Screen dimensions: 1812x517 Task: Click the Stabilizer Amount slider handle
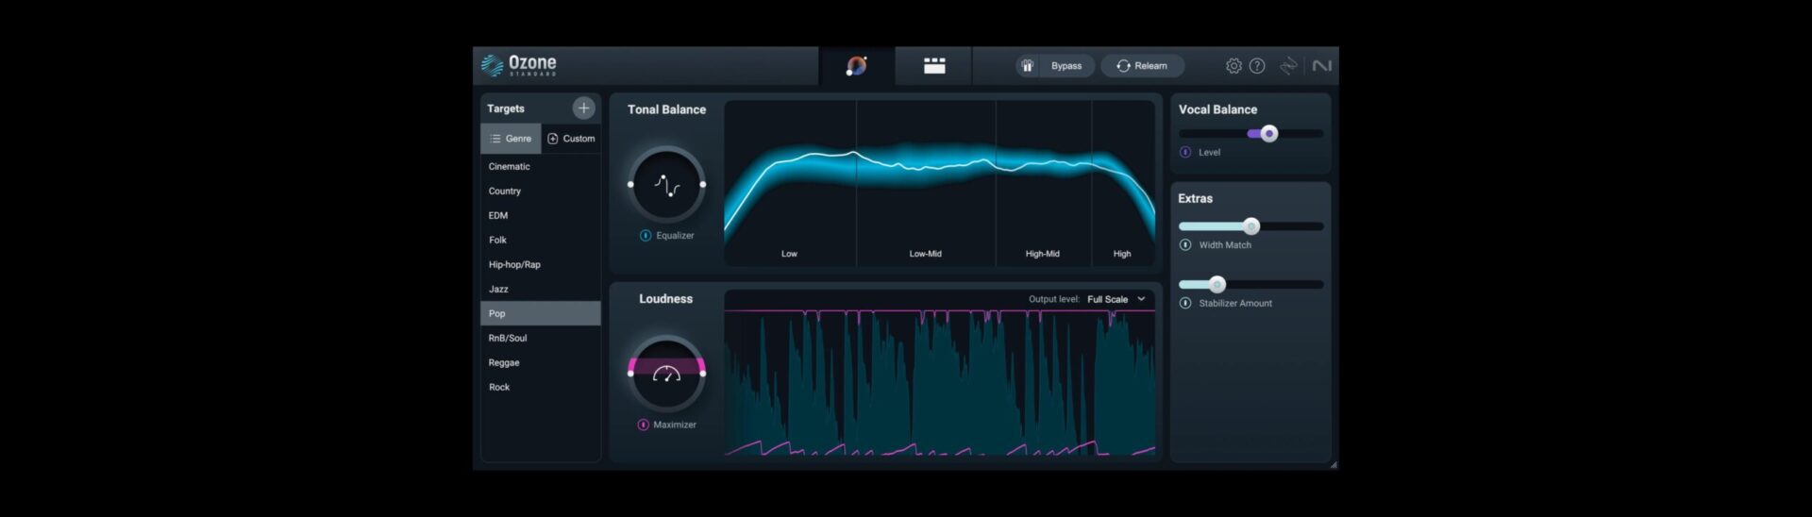(x=1216, y=284)
